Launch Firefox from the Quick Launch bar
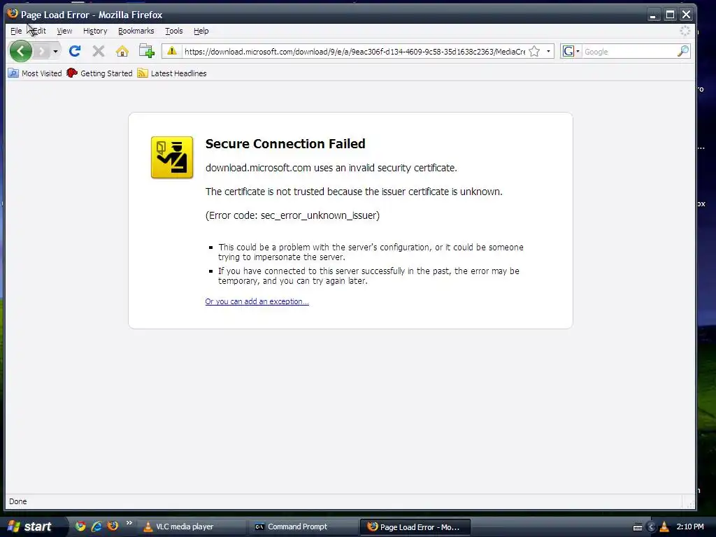 [x=113, y=527]
